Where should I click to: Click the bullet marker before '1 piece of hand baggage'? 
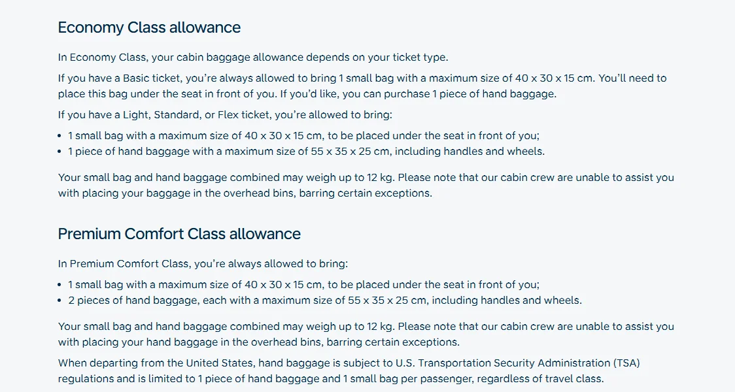(60, 152)
